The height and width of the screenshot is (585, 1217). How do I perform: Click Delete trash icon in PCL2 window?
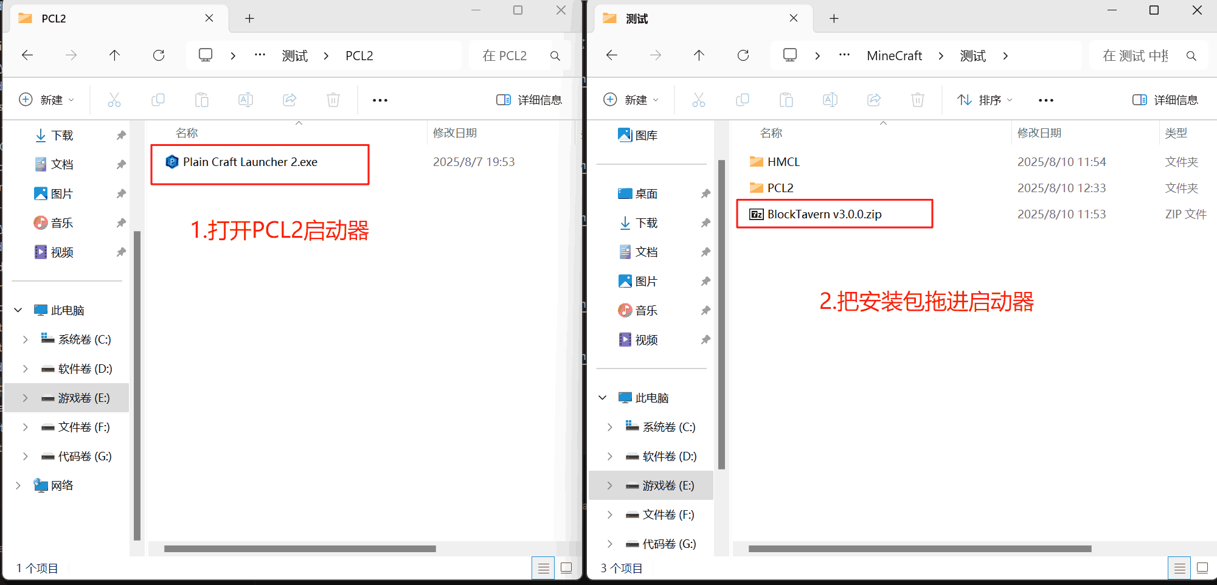click(333, 100)
